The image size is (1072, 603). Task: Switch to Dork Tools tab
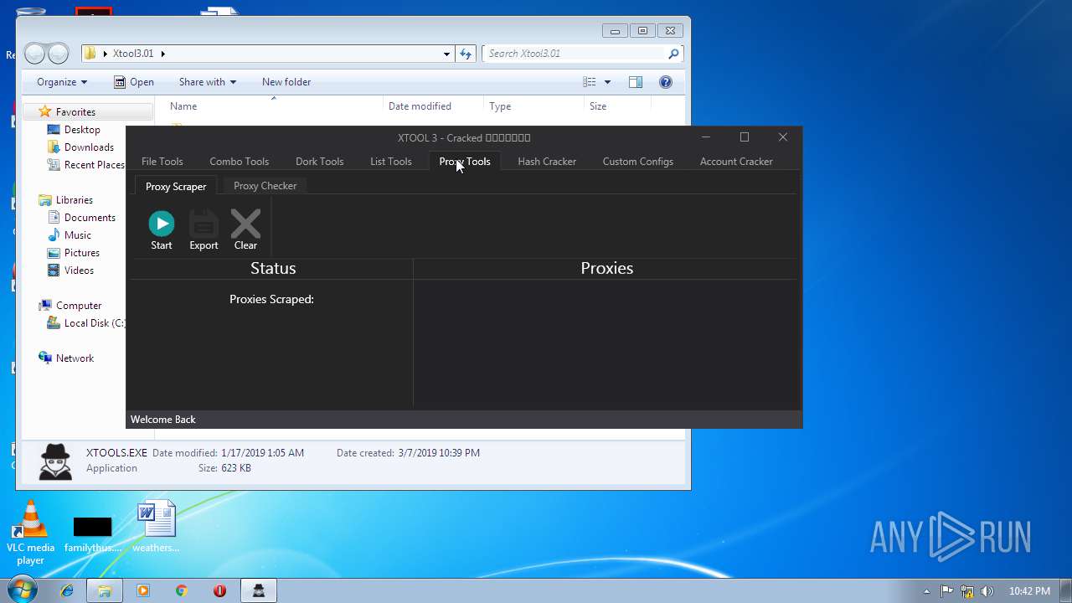click(319, 162)
